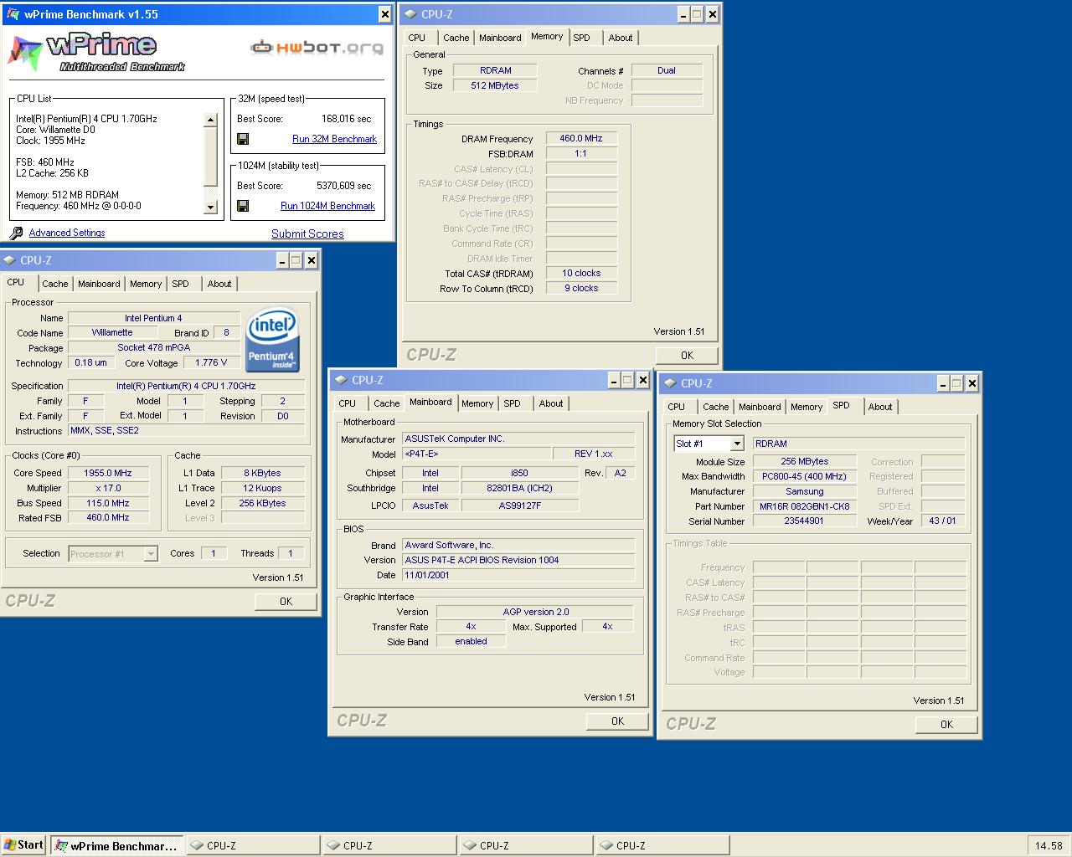The image size is (1072, 857).
Task: Click the Max Bandwidth PC800-45 field
Action: pos(804,476)
